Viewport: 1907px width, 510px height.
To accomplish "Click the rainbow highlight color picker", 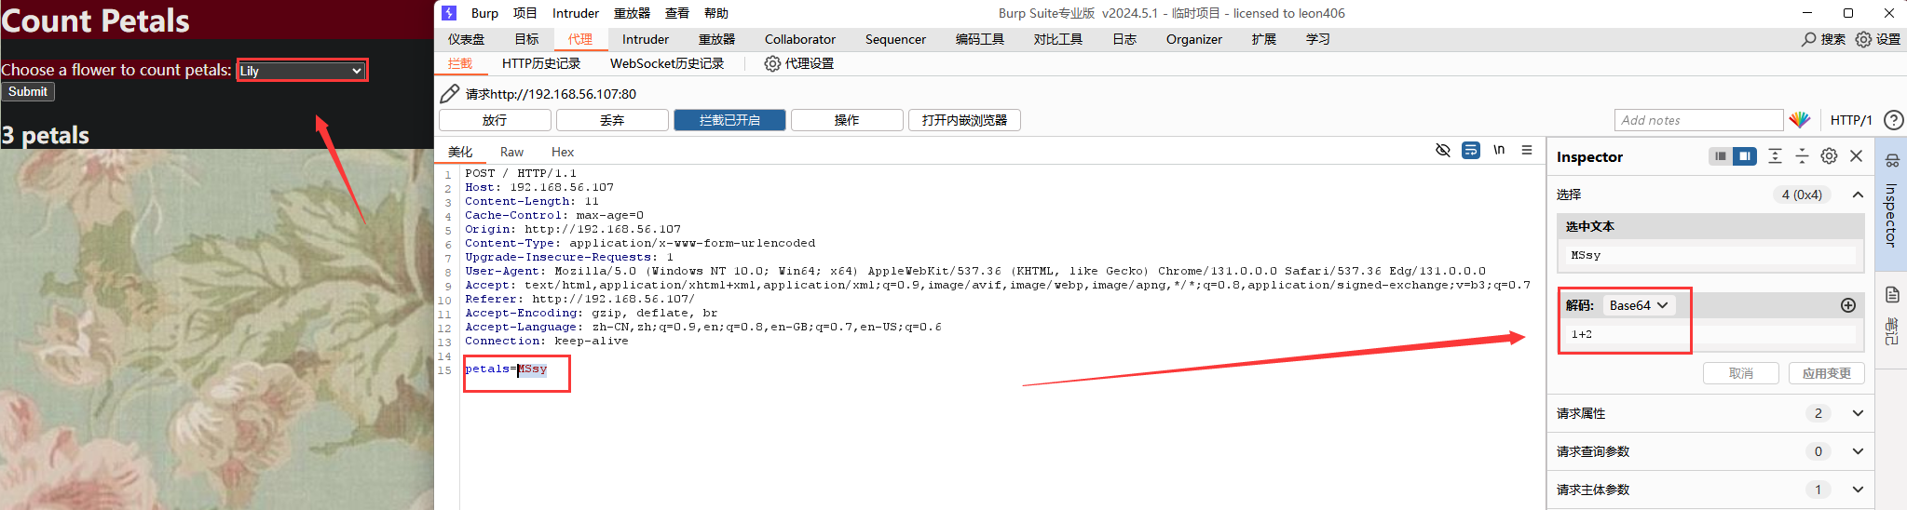I will pyautogui.click(x=1799, y=120).
